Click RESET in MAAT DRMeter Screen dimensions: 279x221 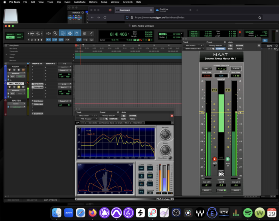[207, 190]
